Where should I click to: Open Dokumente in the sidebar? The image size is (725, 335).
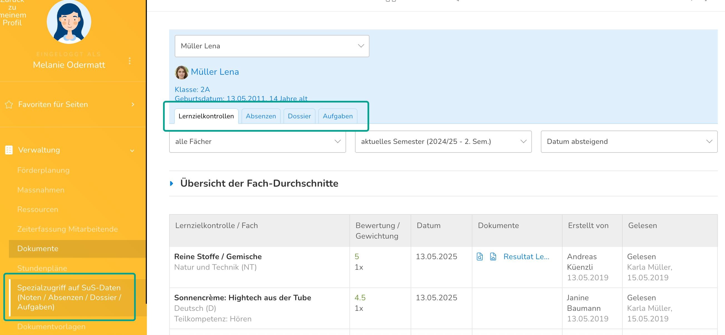(38, 248)
